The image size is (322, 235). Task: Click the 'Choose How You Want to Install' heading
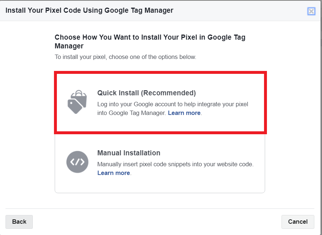[x=150, y=41]
